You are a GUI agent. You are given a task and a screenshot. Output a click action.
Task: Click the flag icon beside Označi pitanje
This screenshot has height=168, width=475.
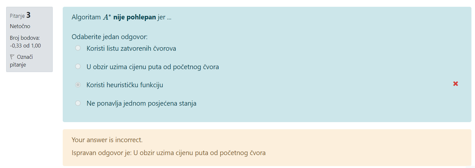click(12, 57)
